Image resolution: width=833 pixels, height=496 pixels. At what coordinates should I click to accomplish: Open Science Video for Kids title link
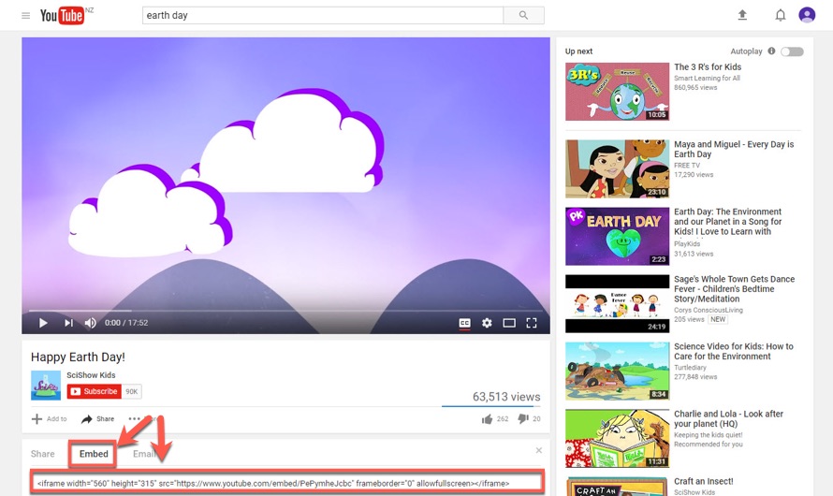[x=734, y=352]
